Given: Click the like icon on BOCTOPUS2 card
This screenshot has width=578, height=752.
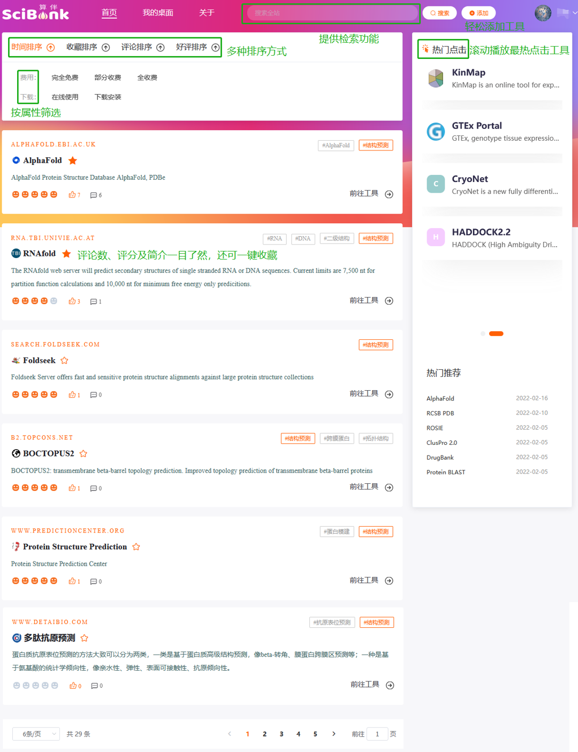Looking at the screenshot, I should click(72, 488).
